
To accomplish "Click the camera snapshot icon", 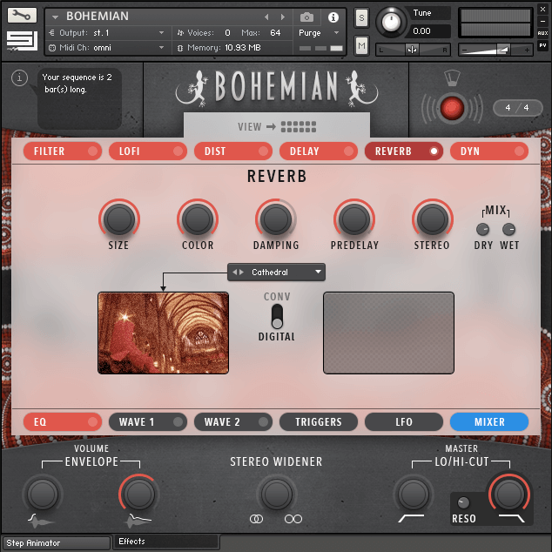I will [306, 17].
